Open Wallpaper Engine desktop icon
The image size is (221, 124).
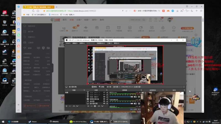click(x=215, y=91)
